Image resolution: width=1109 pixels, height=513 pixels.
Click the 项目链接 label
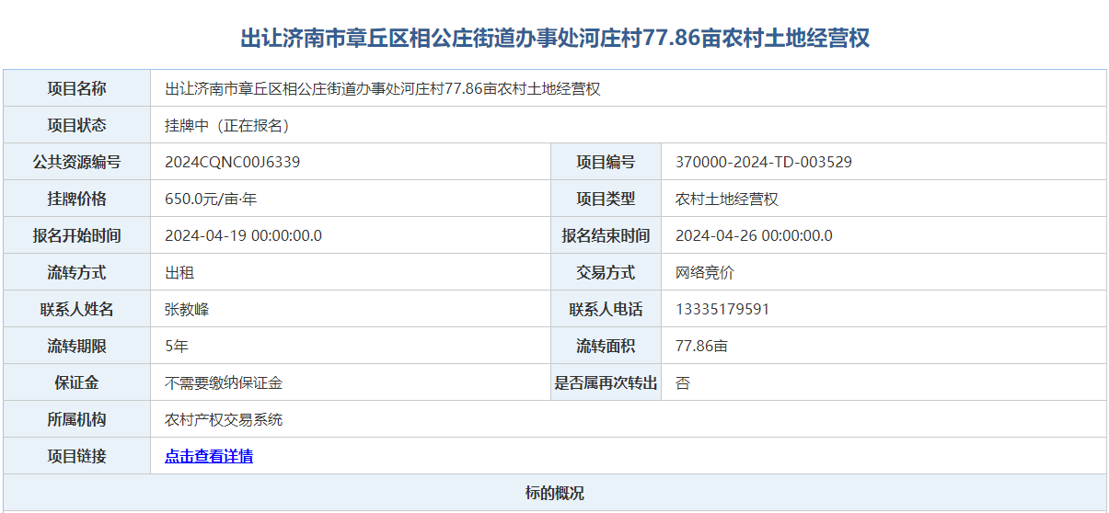(x=77, y=456)
